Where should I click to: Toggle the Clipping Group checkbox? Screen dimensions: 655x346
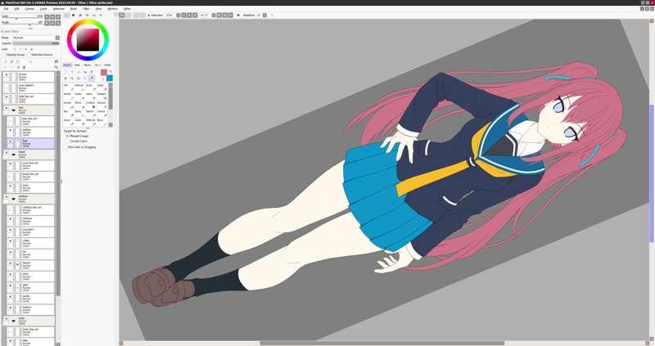14,55
